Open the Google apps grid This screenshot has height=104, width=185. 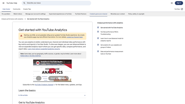(172, 3)
